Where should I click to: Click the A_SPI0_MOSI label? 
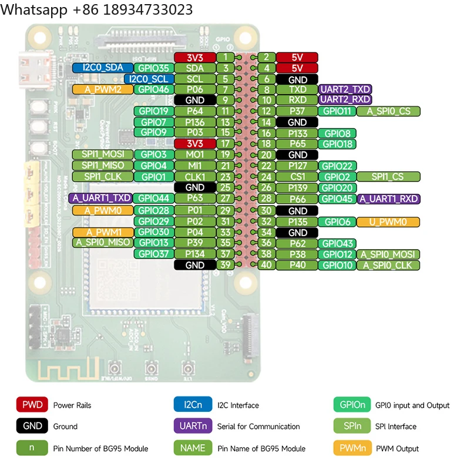(x=388, y=254)
